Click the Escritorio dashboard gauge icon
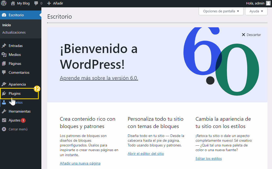 coord(4,15)
